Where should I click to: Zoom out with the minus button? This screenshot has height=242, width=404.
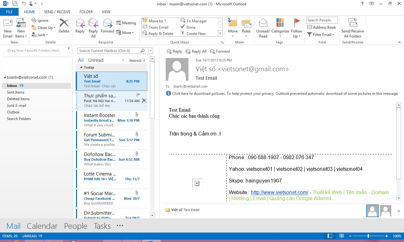pyautogui.click(x=350, y=236)
